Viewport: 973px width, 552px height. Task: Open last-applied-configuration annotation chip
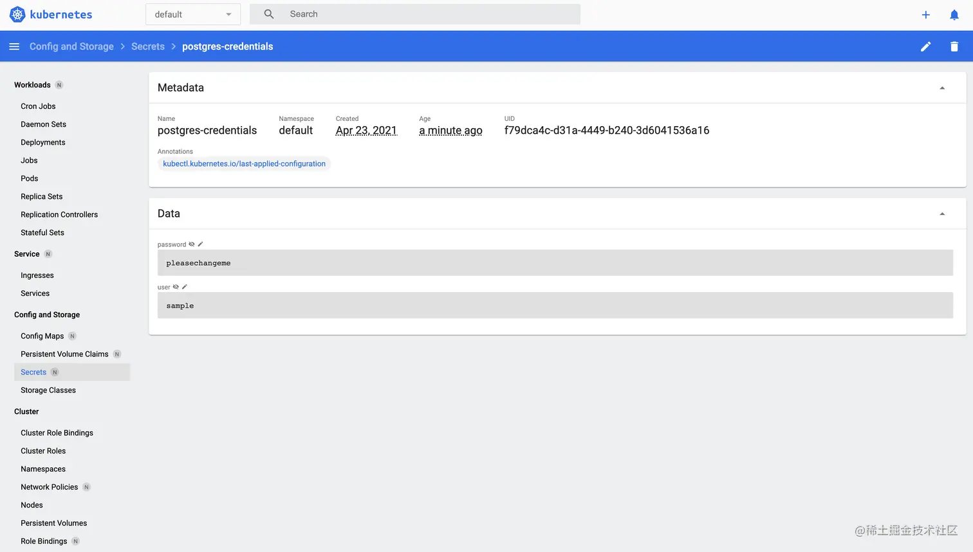tap(244, 164)
